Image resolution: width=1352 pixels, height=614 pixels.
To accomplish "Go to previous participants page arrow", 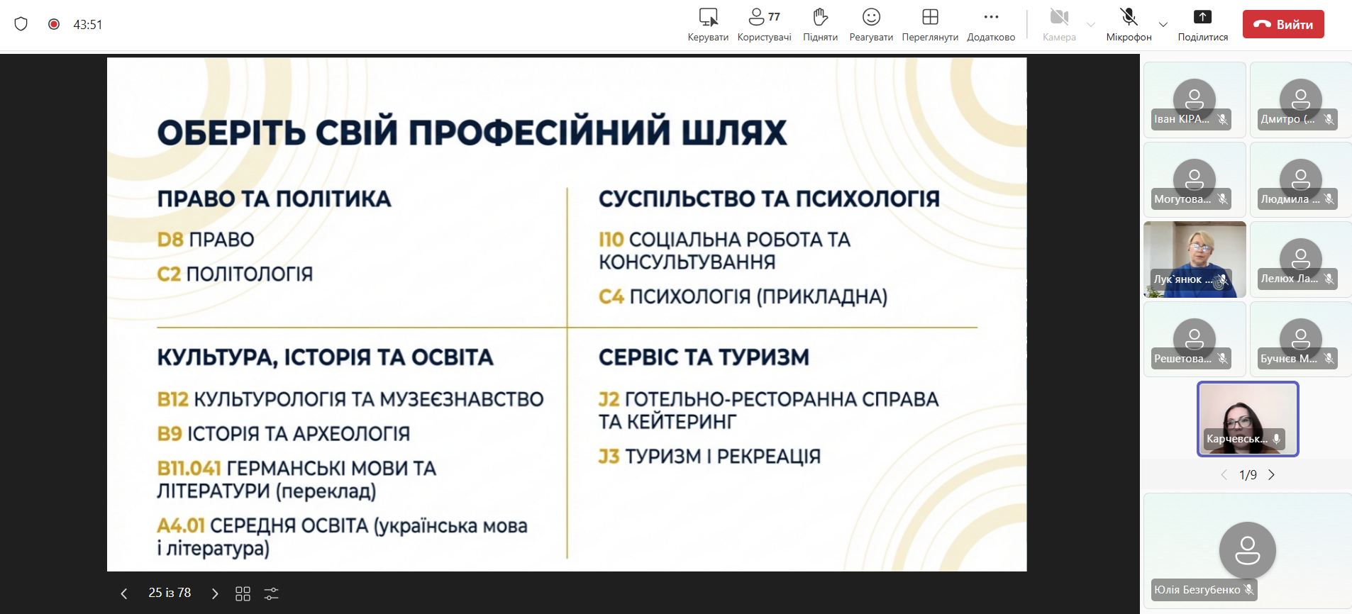I will (x=1224, y=475).
